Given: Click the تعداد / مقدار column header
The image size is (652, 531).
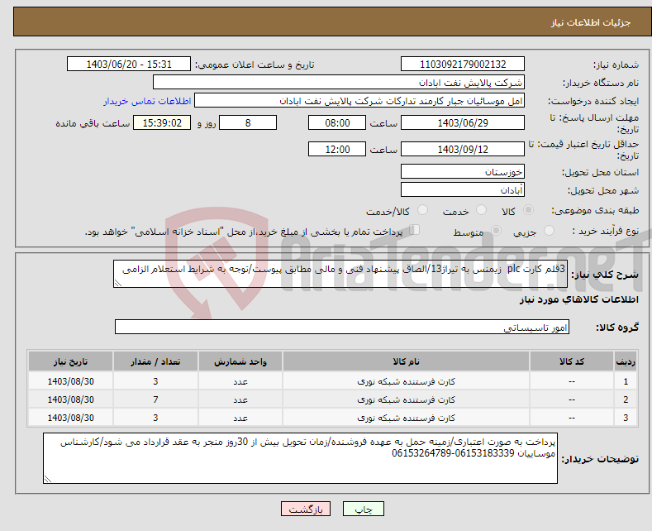Looking at the screenshot, I should [x=155, y=361].
